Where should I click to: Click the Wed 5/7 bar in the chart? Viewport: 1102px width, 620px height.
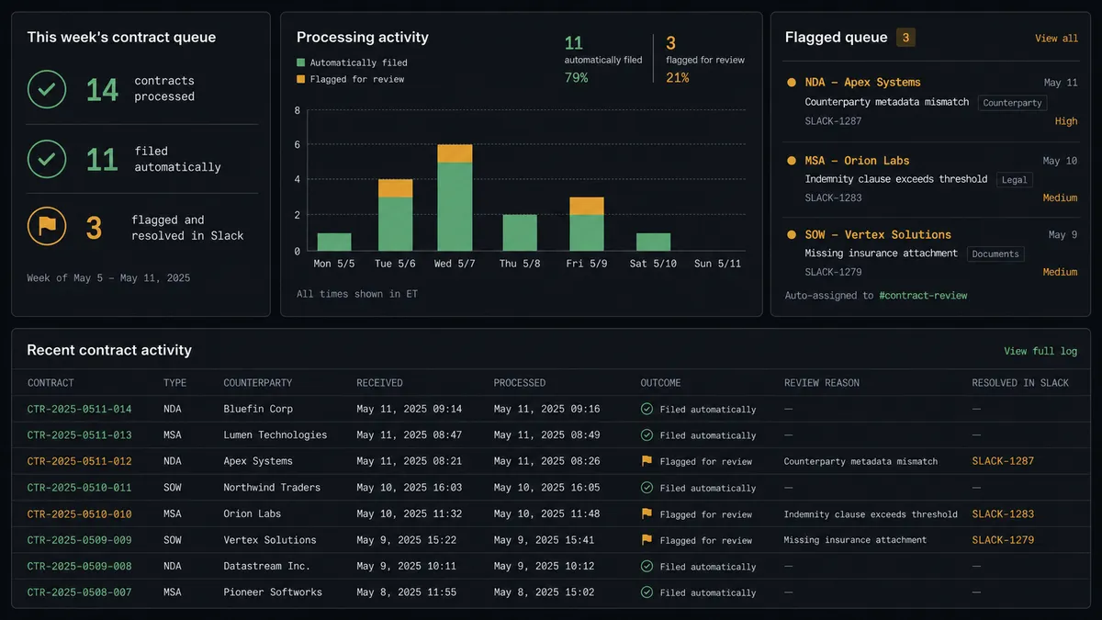click(x=455, y=197)
